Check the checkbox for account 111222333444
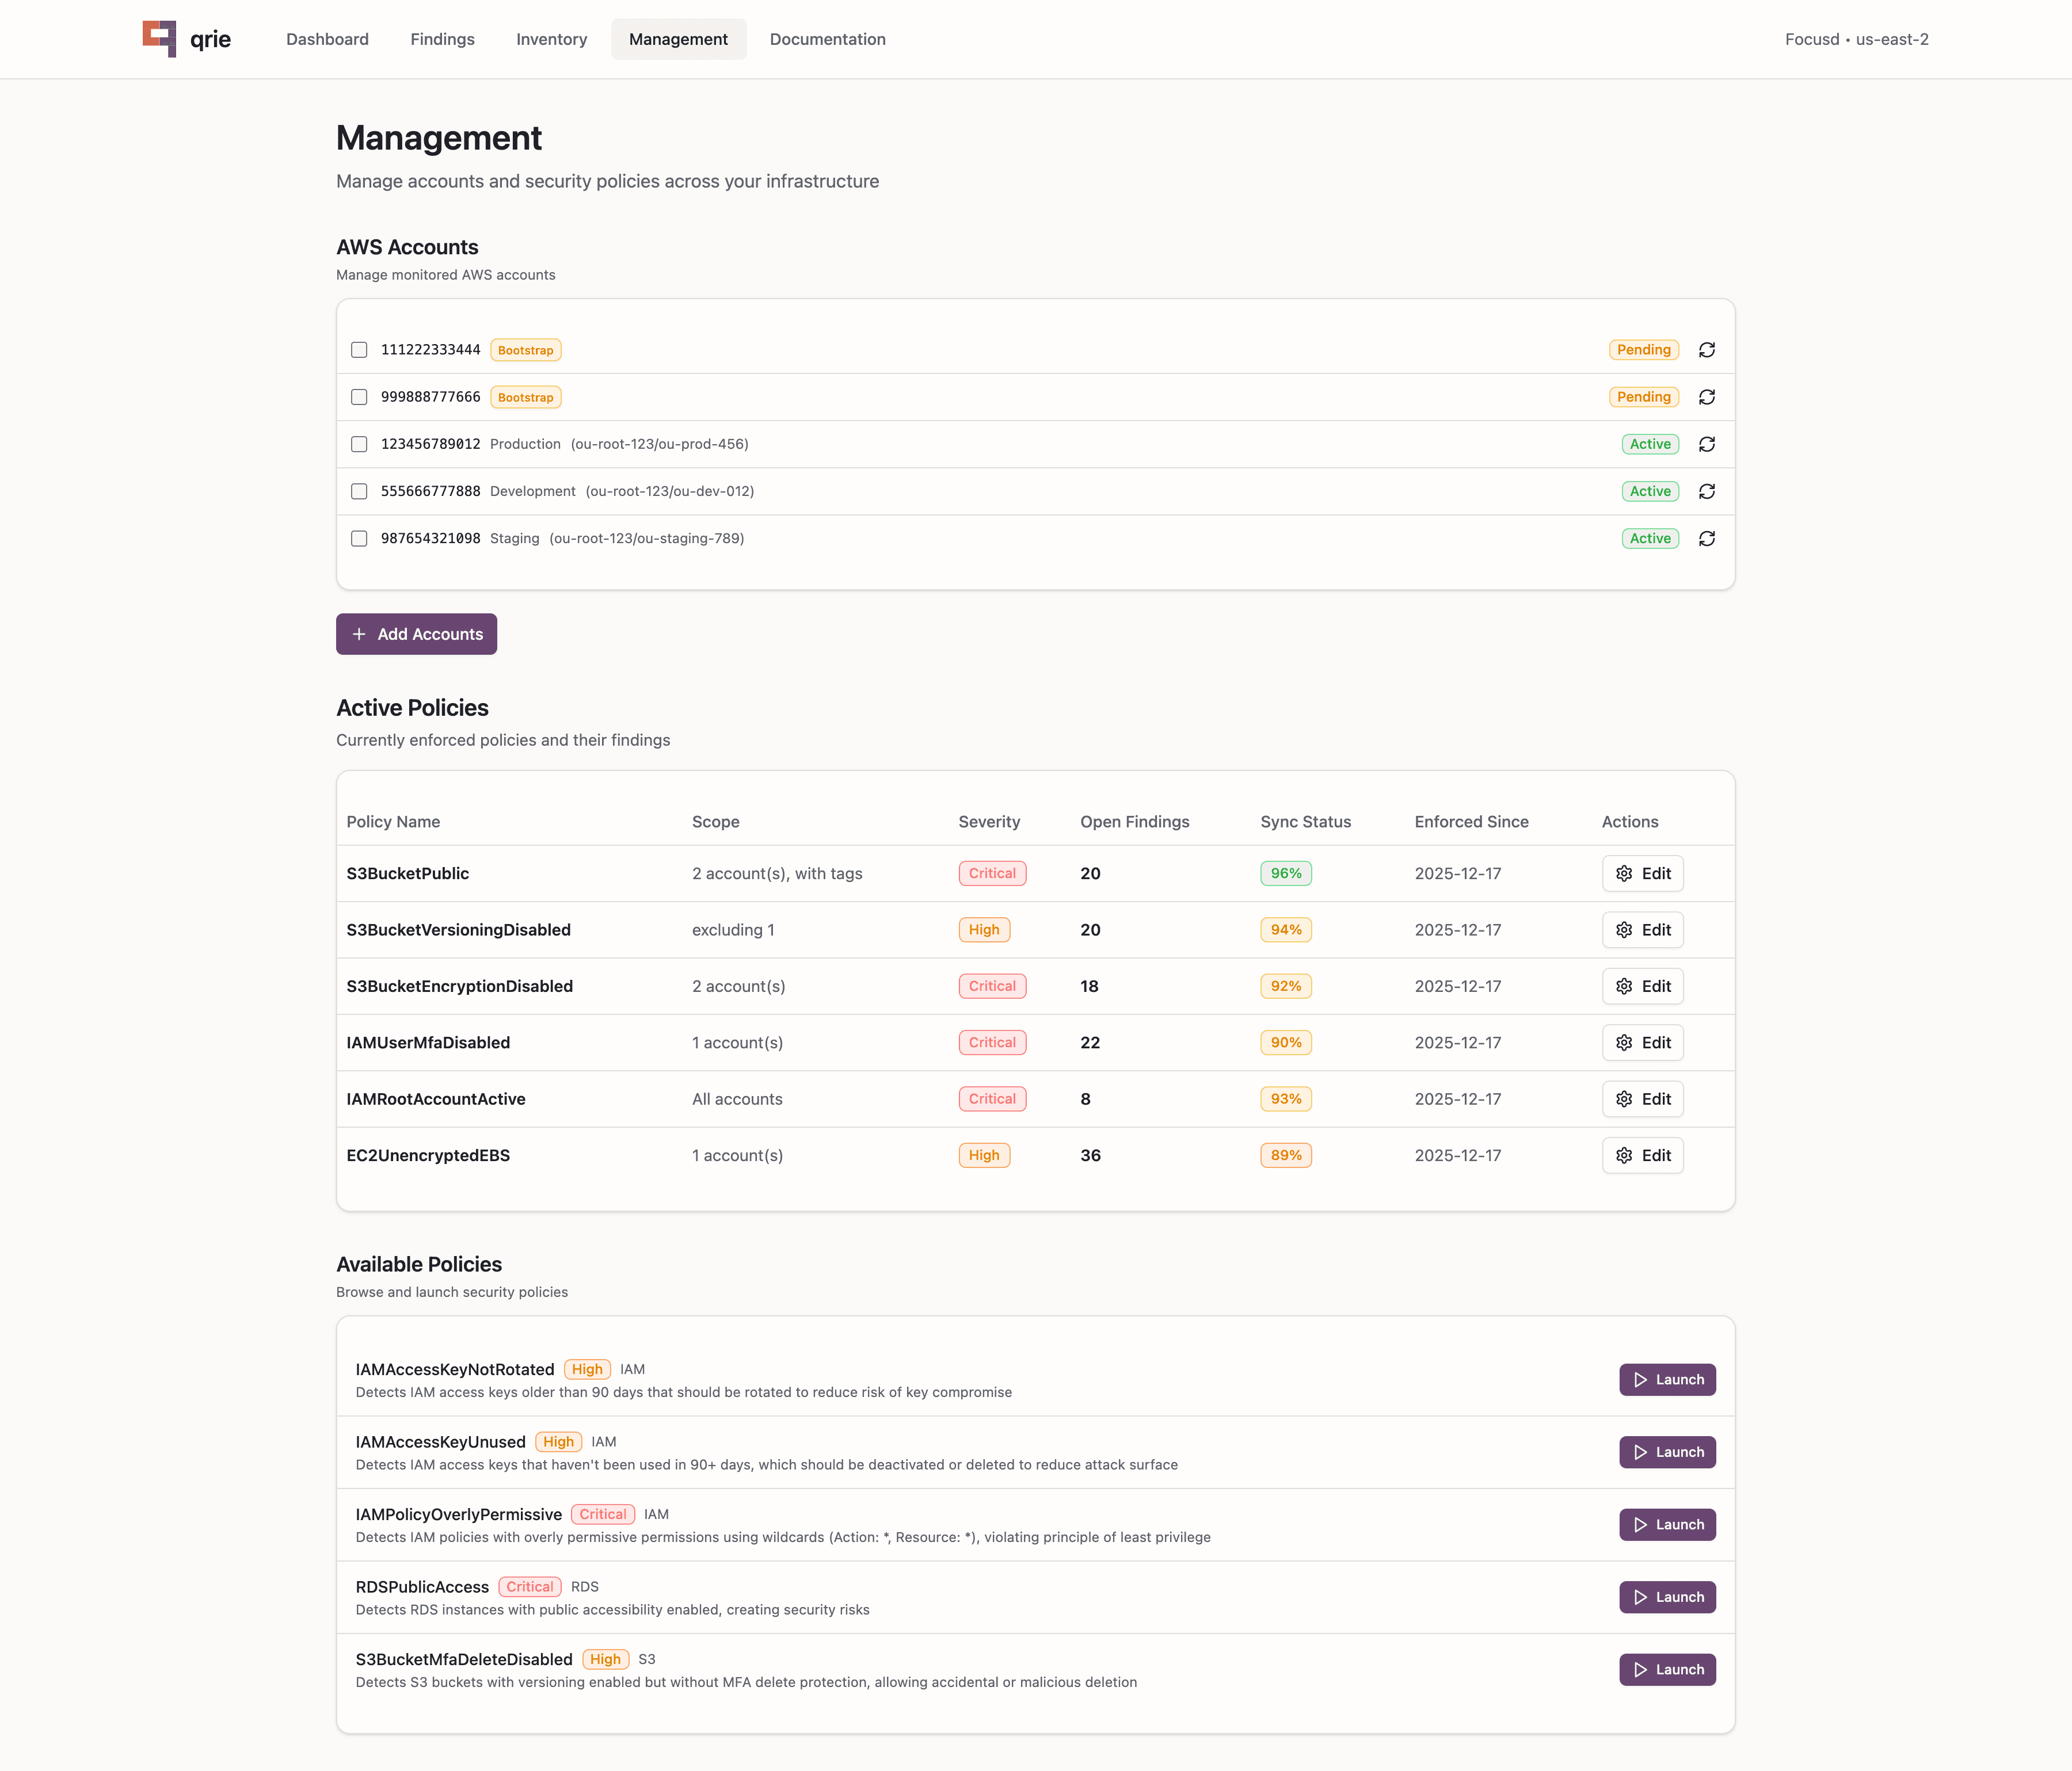Screen dimensions: 2072x1771 359,350
